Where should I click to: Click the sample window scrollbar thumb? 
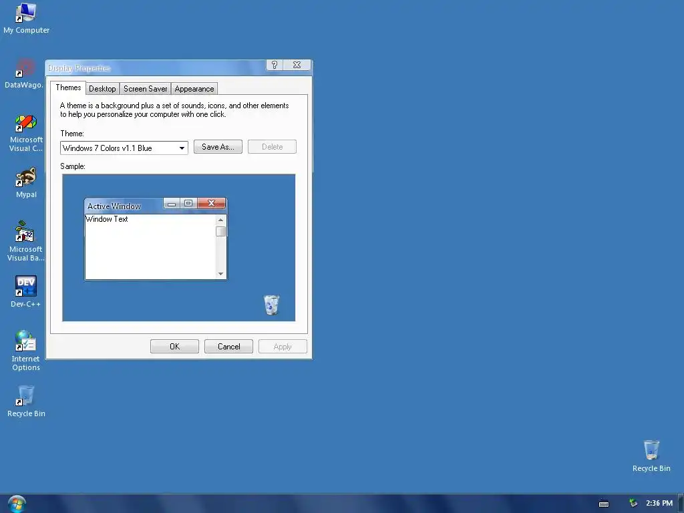coord(220,232)
